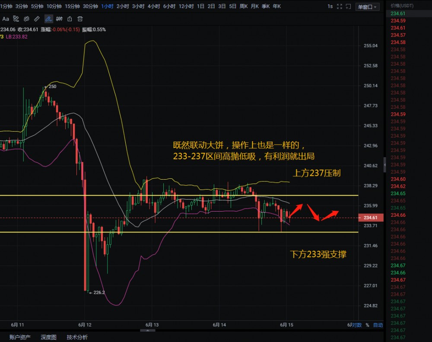Click the 1s interval button
432x342 pixels.
coord(330,6)
